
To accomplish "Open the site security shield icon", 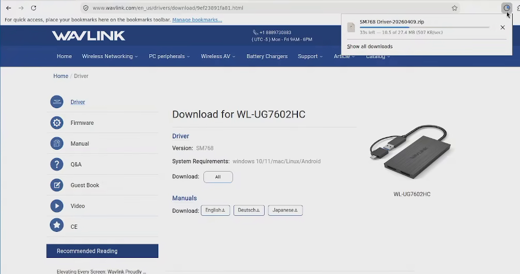I will (86, 8).
